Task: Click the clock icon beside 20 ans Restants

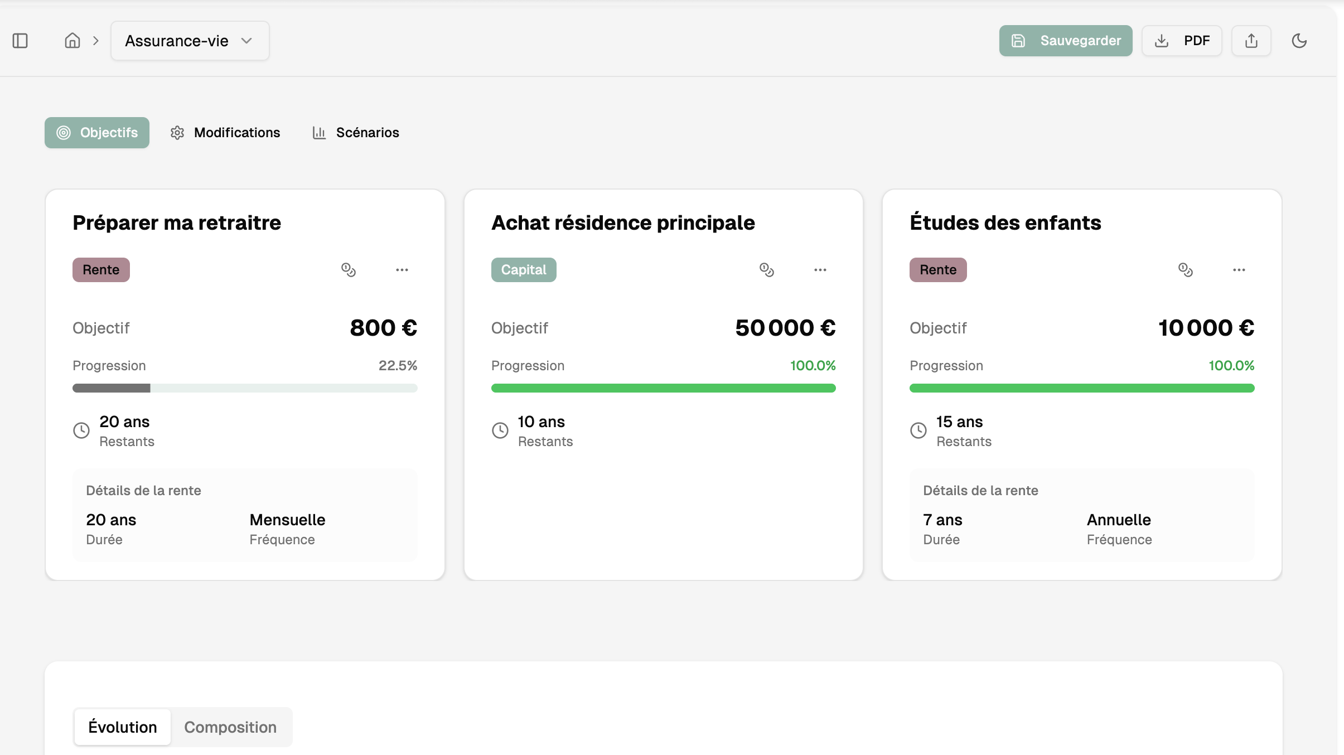Action: [x=81, y=430]
